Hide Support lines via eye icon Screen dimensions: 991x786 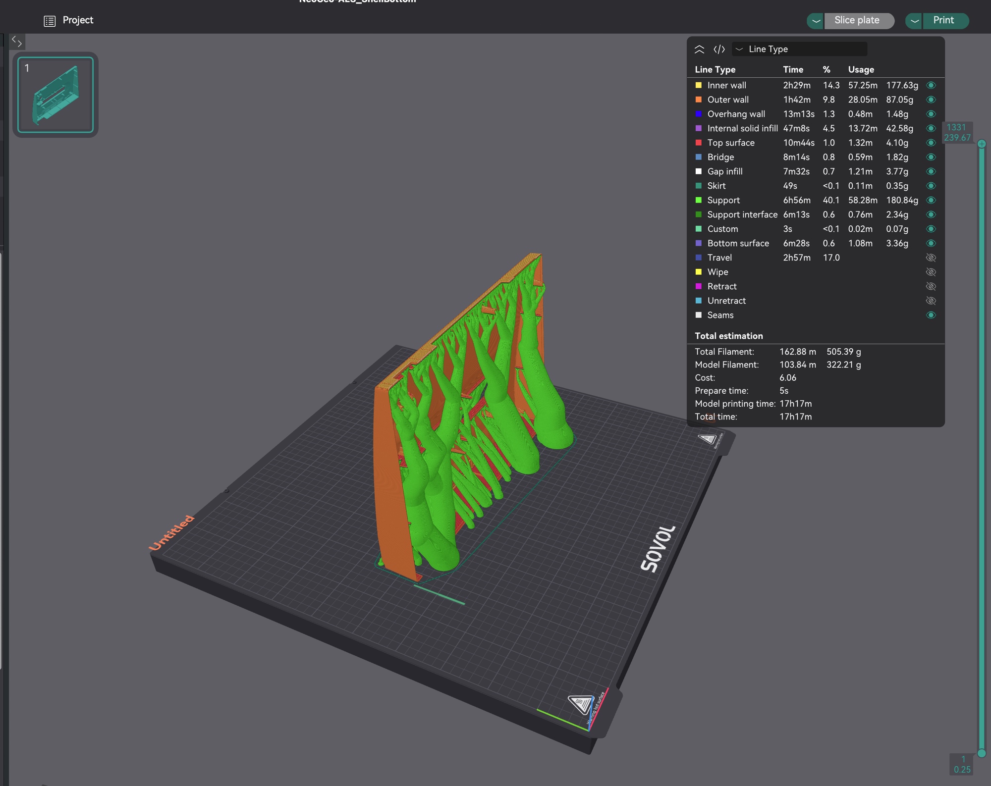point(931,200)
